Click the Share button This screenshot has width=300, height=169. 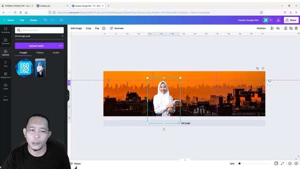(291, 20)
